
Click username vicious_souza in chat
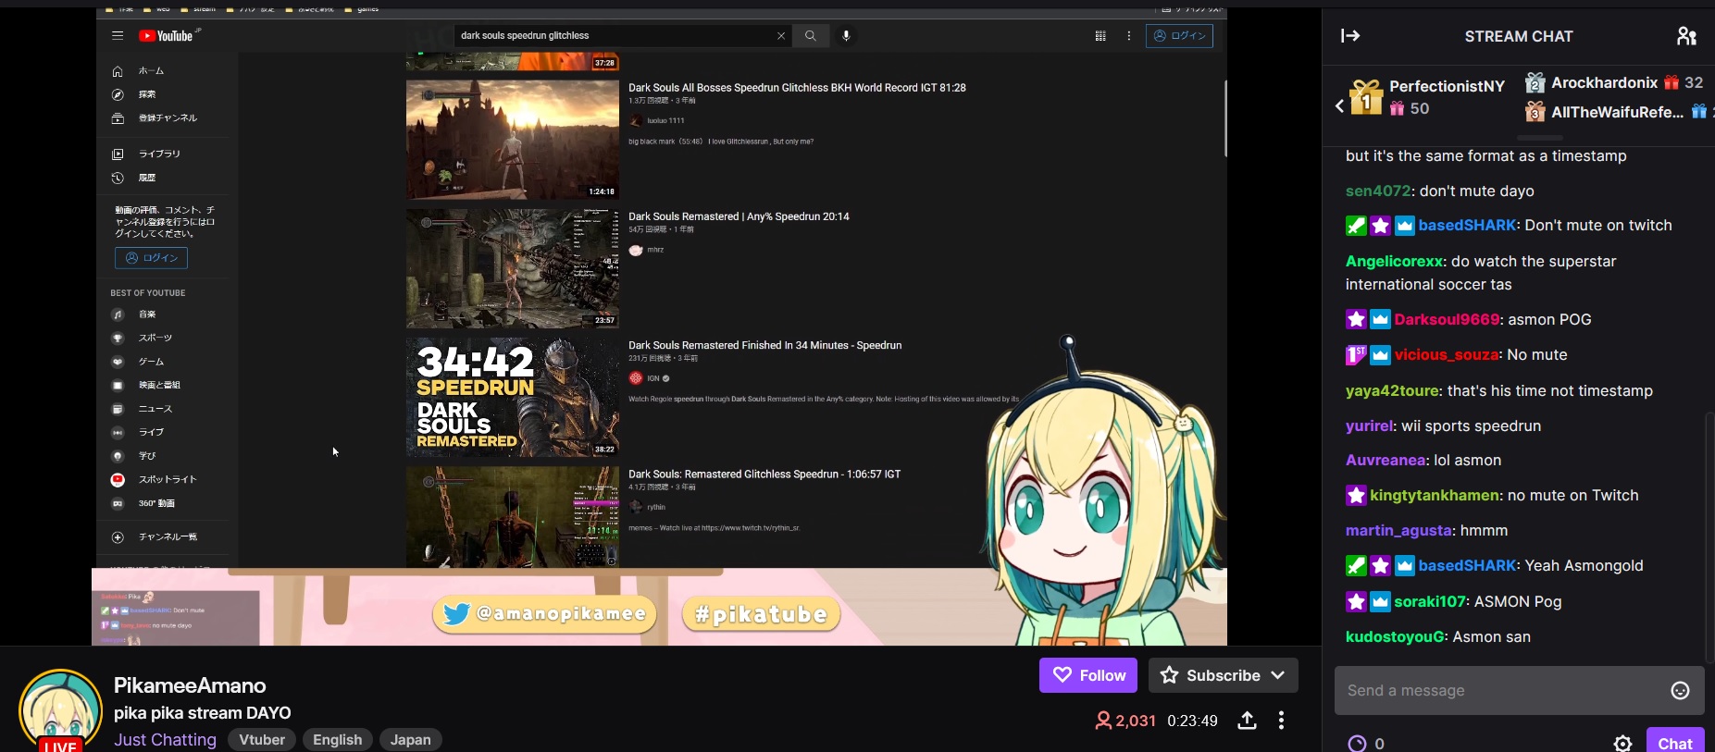click(x=1447, y=354)
